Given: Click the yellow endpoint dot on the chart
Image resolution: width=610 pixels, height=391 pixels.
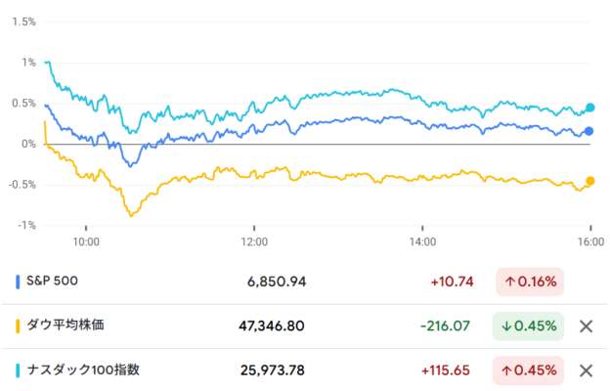Looking at the screenshot, I should [589, 181].
